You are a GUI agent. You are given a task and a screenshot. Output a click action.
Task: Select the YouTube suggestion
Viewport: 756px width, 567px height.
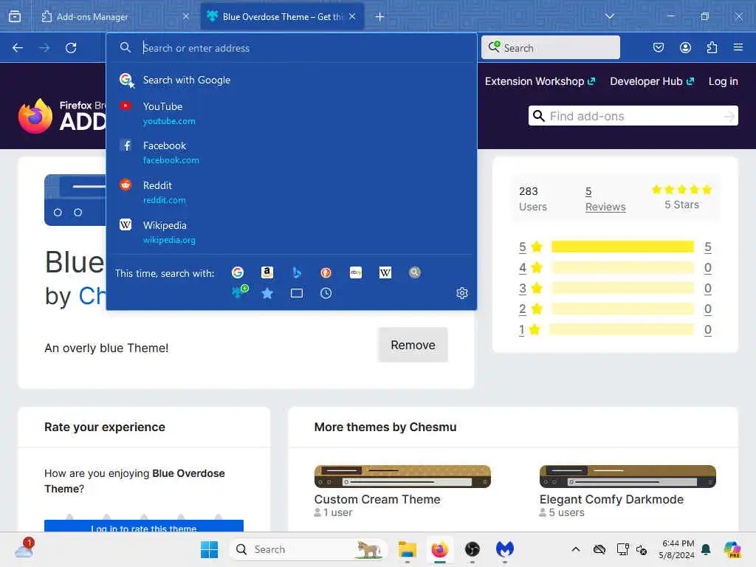pos(292,113)
